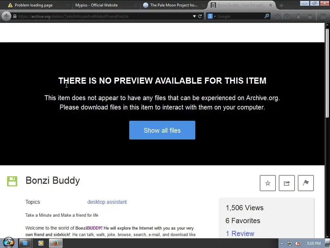
Task: Click the page vertical scrollbar thumb
Action: tap(327, 73)
